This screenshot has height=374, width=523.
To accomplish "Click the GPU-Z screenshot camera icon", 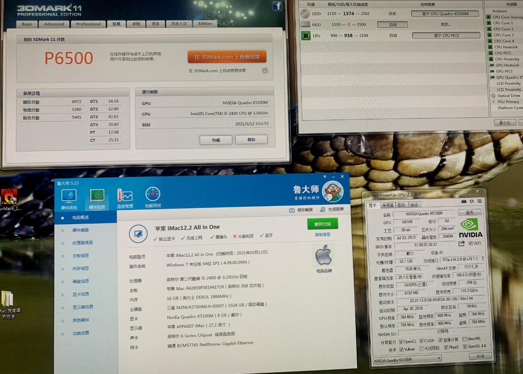I will click(x=464, y=201).
